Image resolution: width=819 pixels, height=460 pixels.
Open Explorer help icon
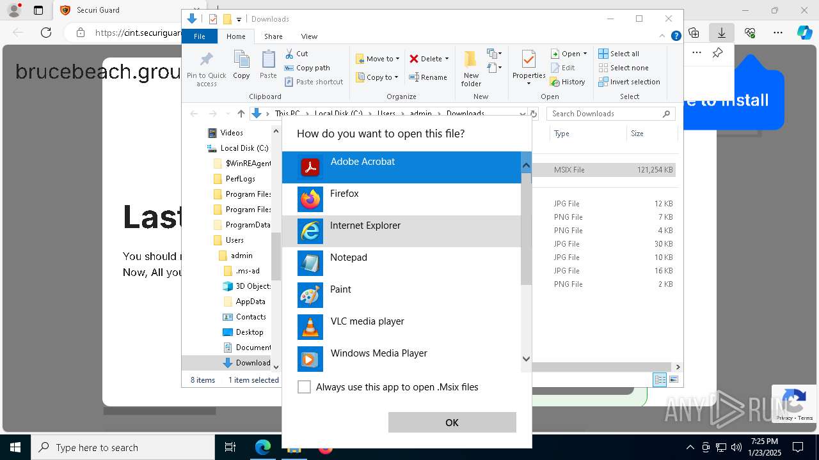pyautogui.click(x=676, y=36)
